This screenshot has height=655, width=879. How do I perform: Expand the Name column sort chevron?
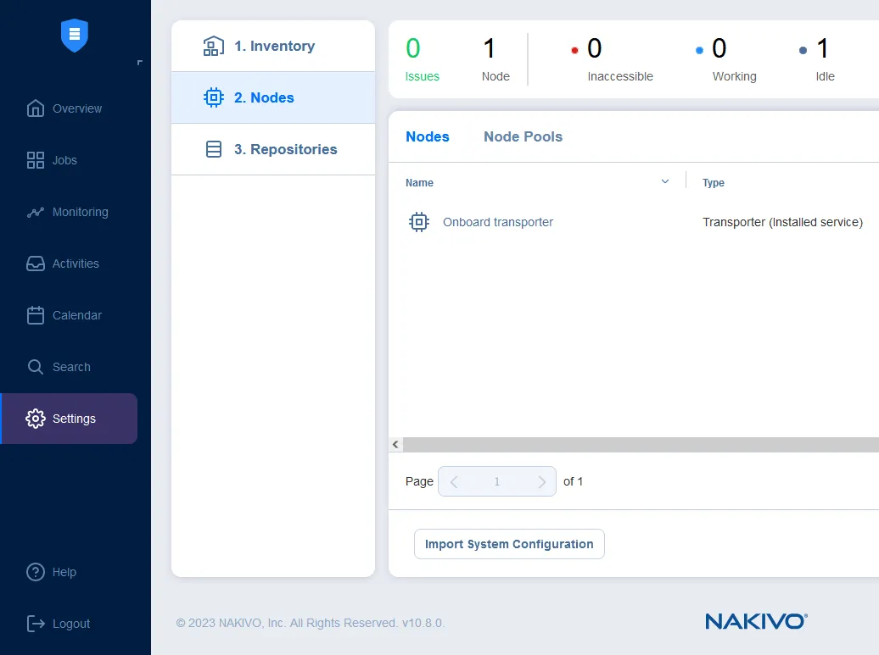665,181
